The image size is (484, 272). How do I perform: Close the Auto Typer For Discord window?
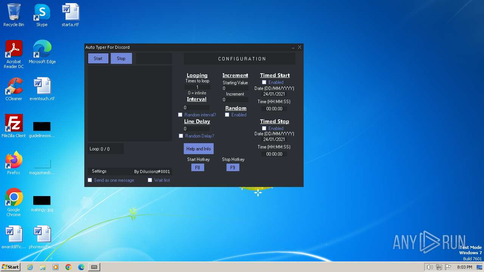coord(299,47)
